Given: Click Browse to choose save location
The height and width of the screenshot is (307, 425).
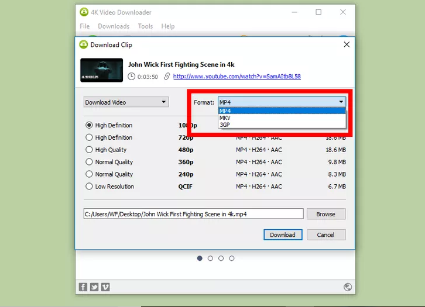Looking at the screenshot, I should (x=326, y=214).
